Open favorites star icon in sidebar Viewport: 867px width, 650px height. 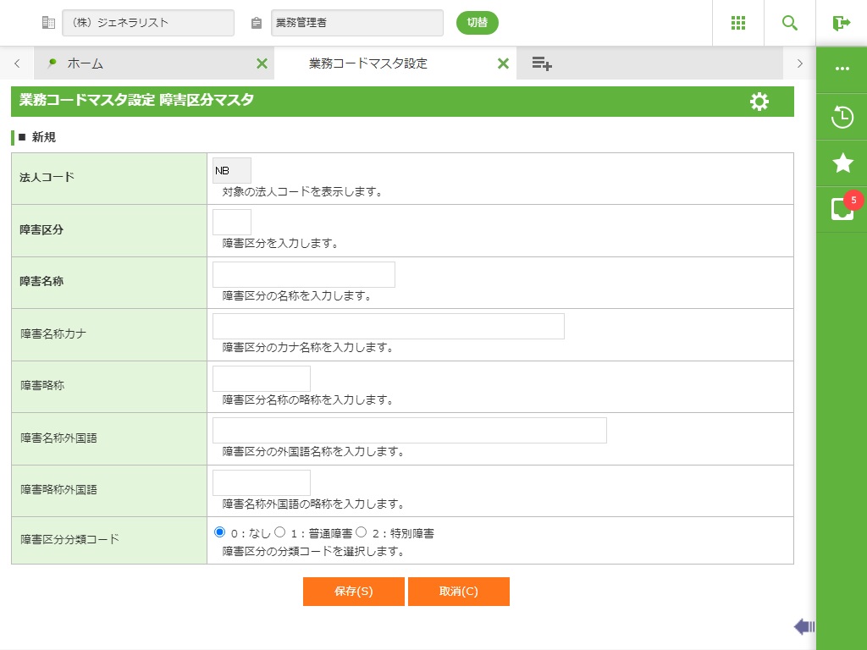click(842, 163)
